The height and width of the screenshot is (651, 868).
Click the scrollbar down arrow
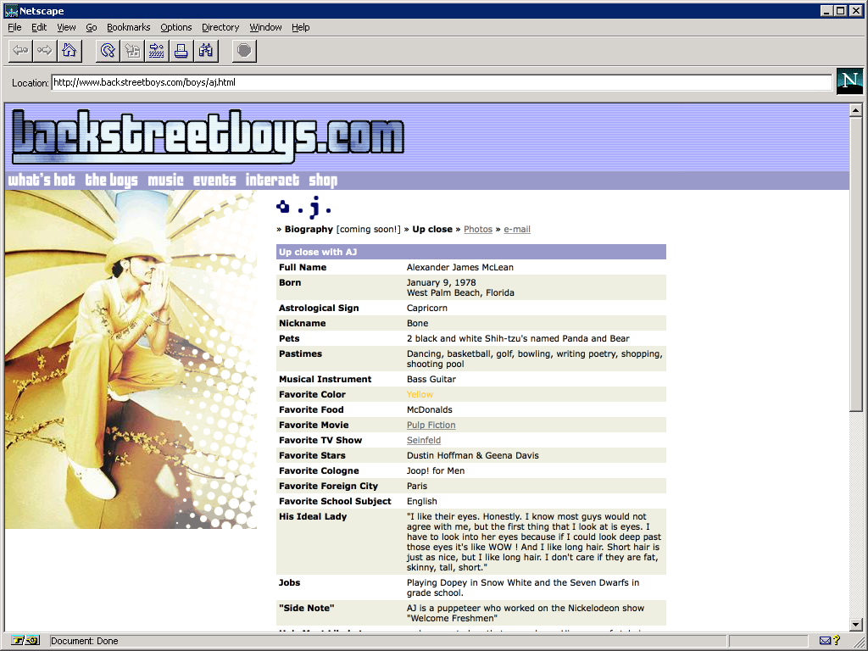tap(856, 624)
